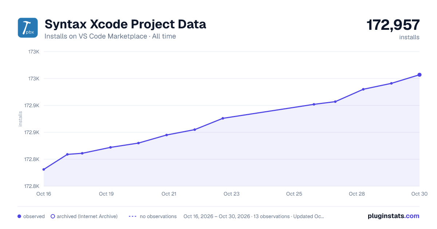Image resolution: width=437 pixels, height=229 pixels.
Task: Click the observed legend label
Action: coord(34,216)
